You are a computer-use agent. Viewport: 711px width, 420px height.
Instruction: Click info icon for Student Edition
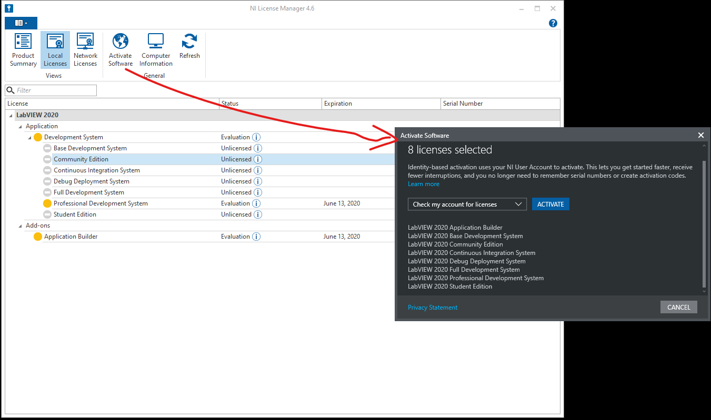[x=257, y=214]
